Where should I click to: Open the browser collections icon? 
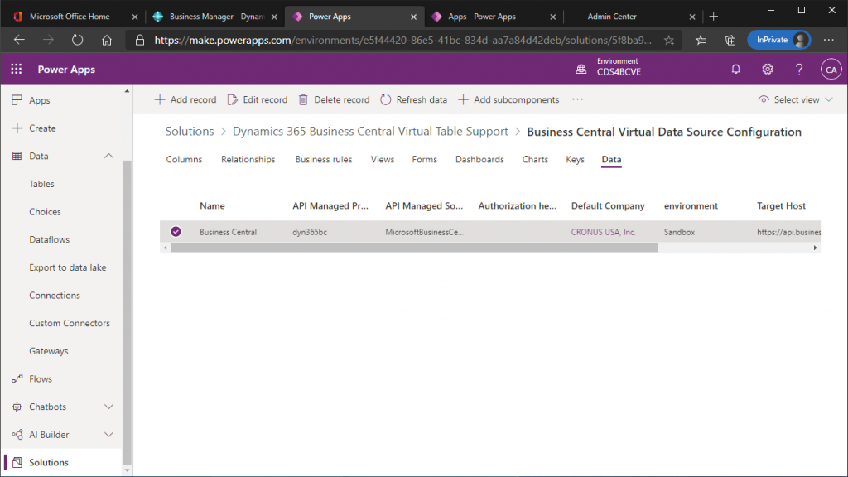tap(730, 40)
